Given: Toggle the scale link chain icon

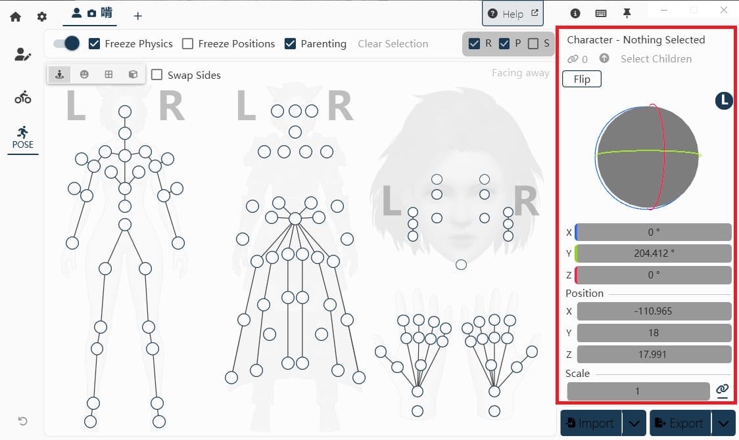Looking at the screenshot, I should 722,389.
